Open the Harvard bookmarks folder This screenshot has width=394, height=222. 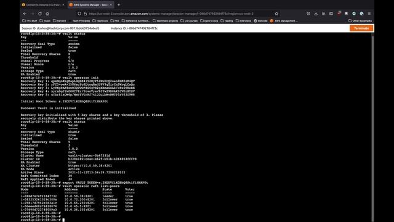60,21
